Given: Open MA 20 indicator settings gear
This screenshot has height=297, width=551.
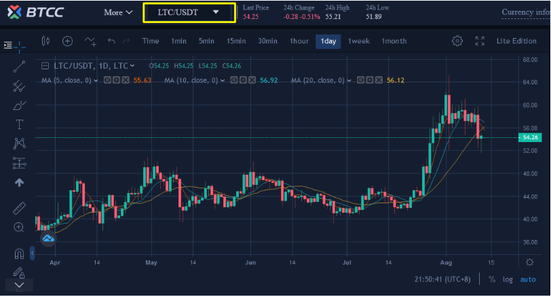Looking at the screenshot, I should coord(369,80).
